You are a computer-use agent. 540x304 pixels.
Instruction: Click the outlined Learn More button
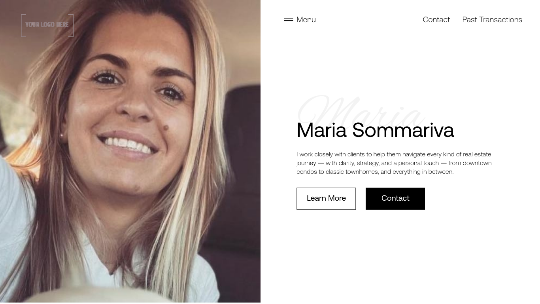(326, 198)
